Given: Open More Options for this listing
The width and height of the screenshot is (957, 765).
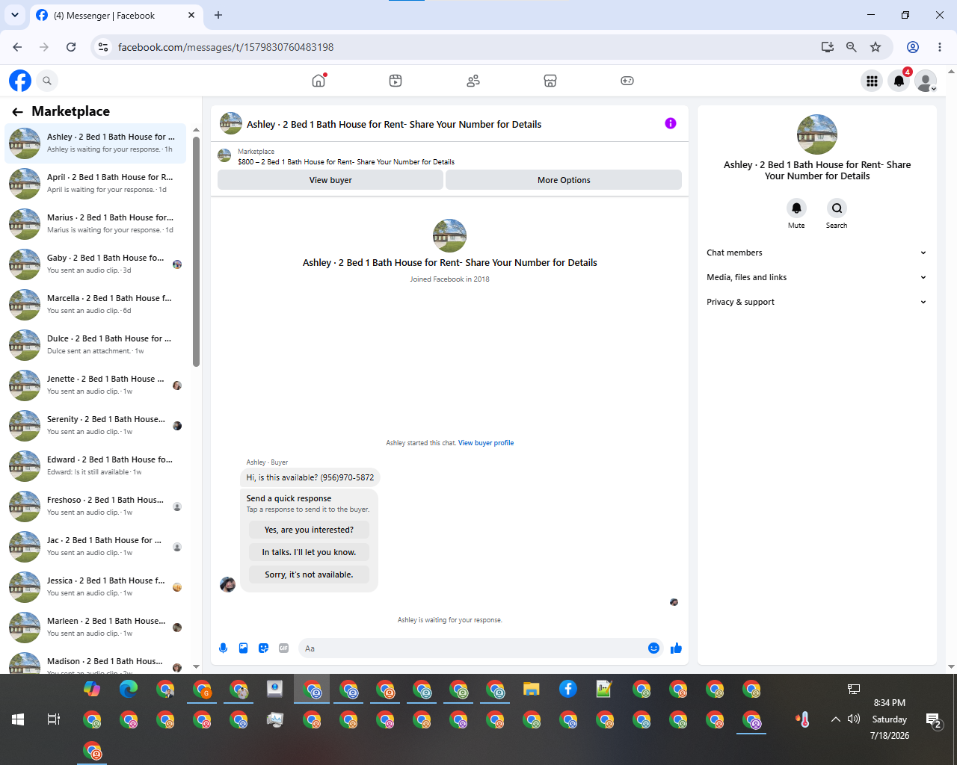Looking at the screenshot, I should point(564,180).
